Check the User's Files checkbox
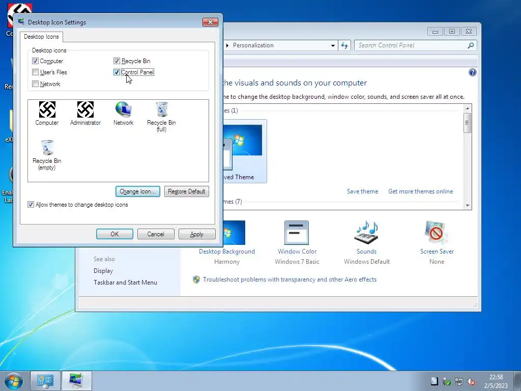 coord(35,72)
